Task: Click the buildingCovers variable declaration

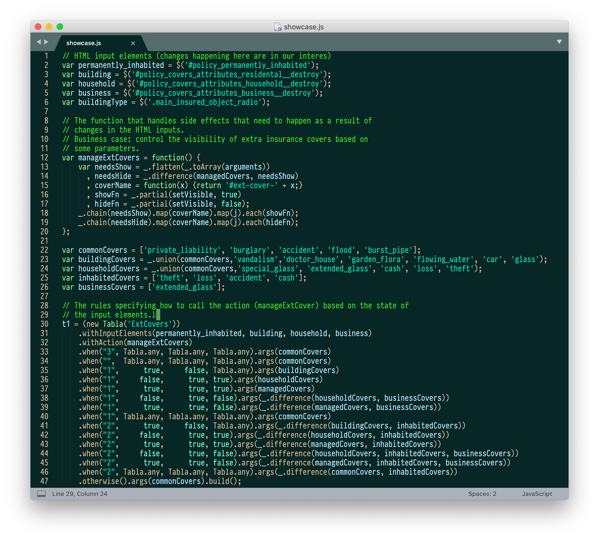Action: (107, 259)
